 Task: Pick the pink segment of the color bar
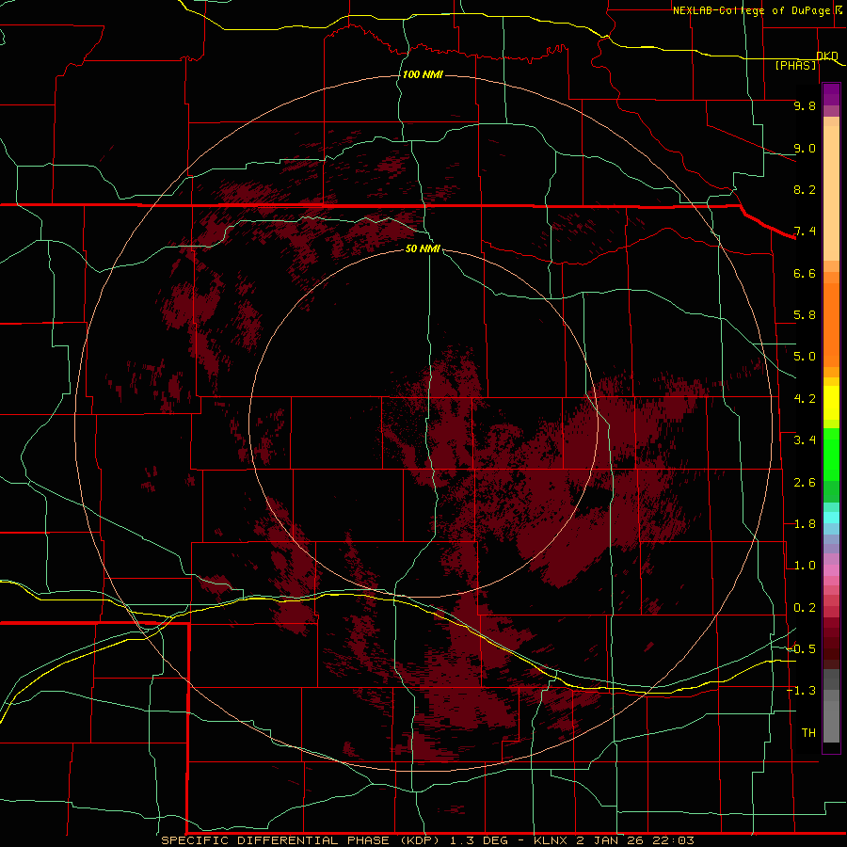coord(831,570)
